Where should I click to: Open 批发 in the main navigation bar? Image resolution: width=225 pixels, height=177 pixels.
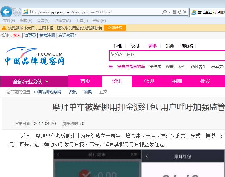[x=205, y=81]
